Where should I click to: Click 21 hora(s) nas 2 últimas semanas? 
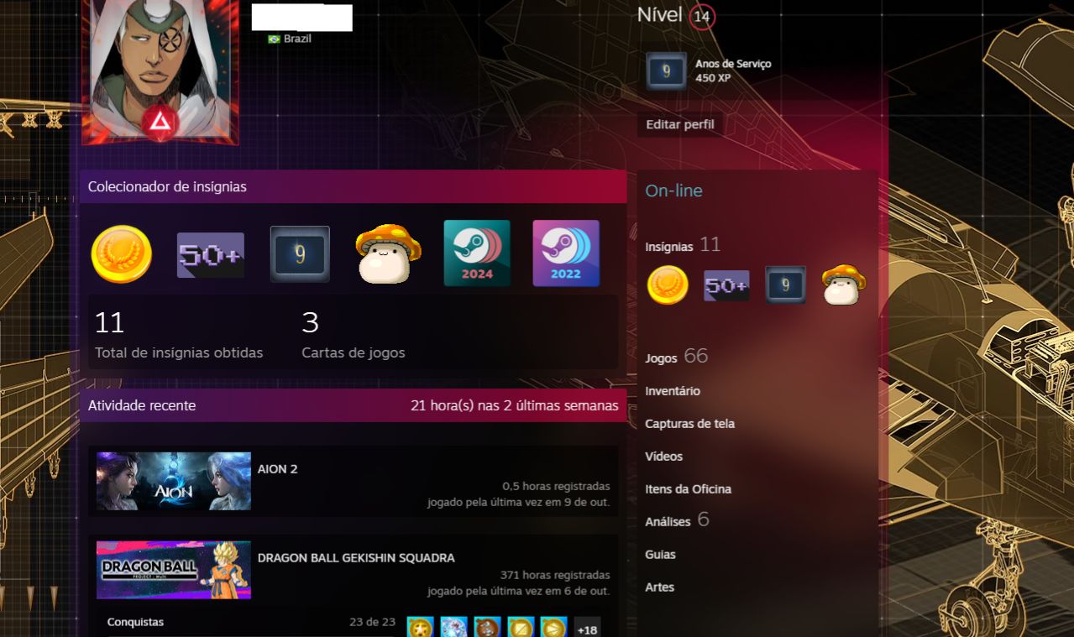[x=514, y=406]
